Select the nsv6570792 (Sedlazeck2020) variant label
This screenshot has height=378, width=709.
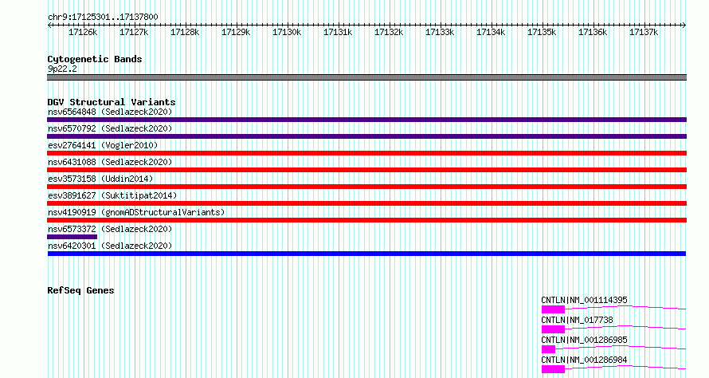tap(110, 128)
